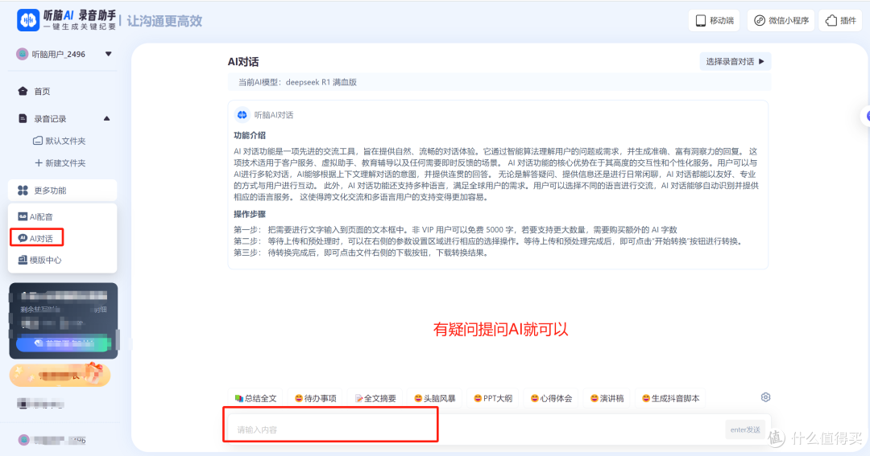Open the 微信小程序 button

(781, 20)
